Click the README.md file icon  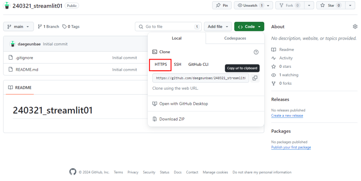tap(10, 69)
